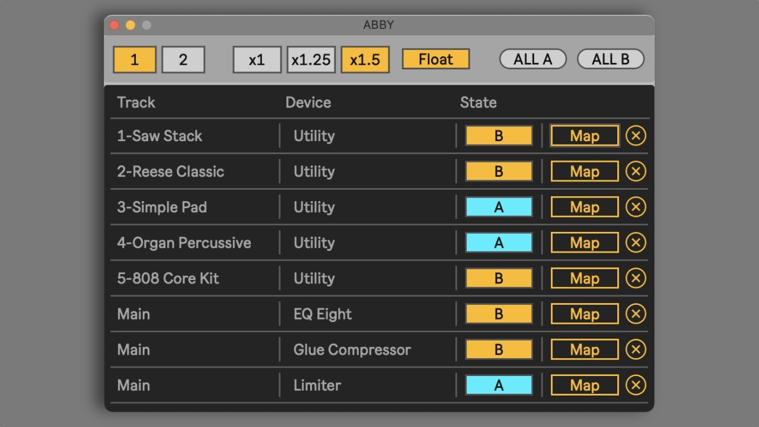The image size is (759, 427).
Task: Click the Utility device on 1-Saw Stack row
Action: tap(314, 136)
